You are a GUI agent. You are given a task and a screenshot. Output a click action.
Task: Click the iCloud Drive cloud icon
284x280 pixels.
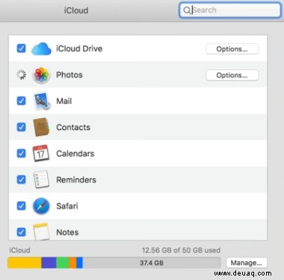[x=41, y=49]
